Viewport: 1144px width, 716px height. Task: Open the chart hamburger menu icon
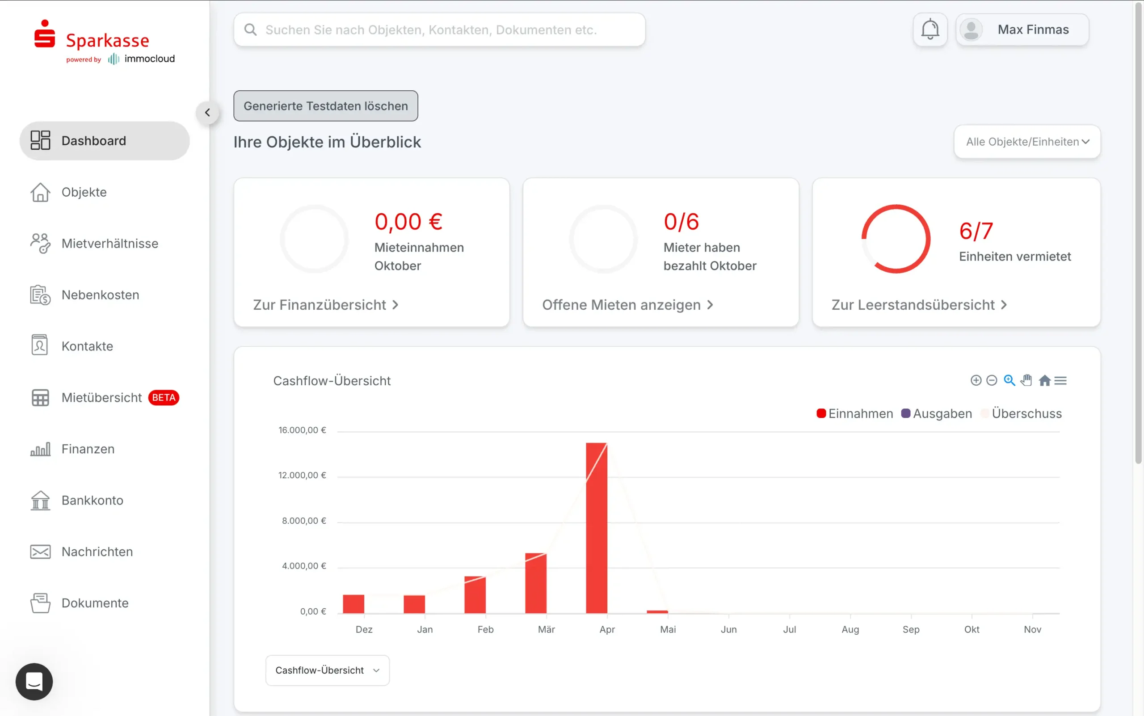tap(1061, 380)
